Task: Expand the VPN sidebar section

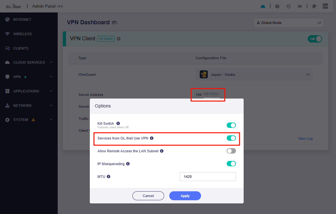Action: 29,77
